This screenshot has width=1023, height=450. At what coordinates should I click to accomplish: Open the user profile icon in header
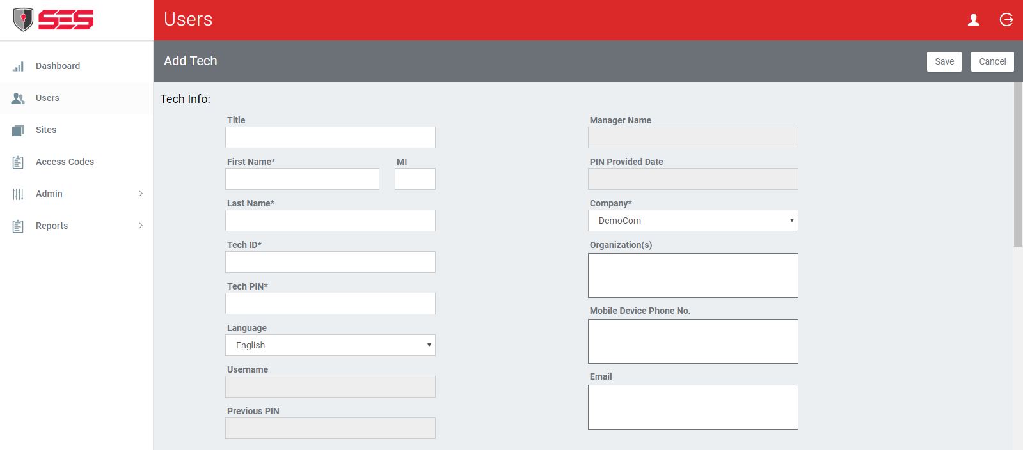(x=974, y=20)
